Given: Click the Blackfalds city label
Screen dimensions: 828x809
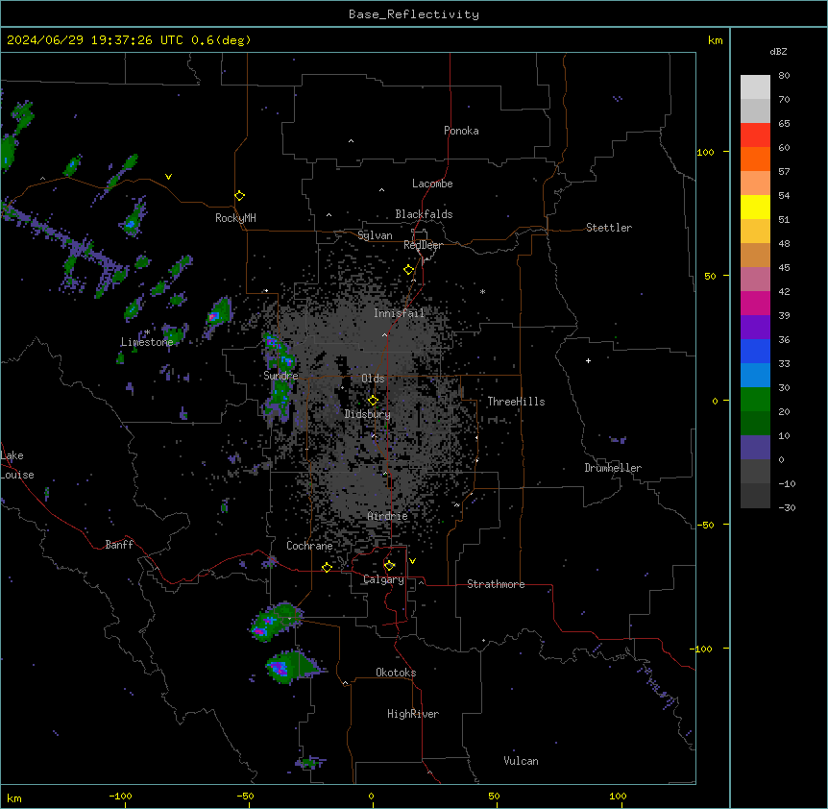Looking at the screenshot, I should [x=424, y=214].
